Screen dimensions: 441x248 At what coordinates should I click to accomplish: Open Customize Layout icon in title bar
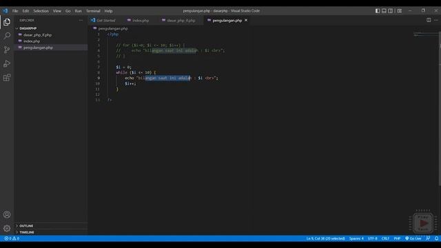(400, 11)
